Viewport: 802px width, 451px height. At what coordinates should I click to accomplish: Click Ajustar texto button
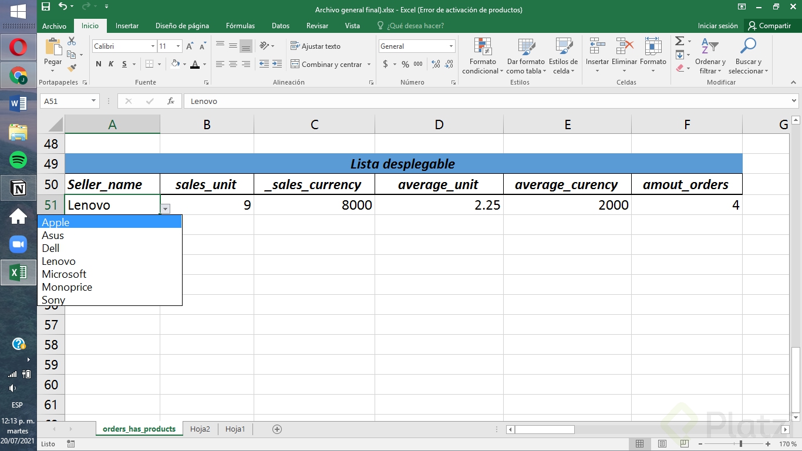pos(316,46)
